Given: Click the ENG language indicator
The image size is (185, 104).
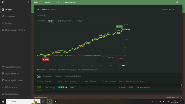Looking at the screenshot, I should pos(168,102).
